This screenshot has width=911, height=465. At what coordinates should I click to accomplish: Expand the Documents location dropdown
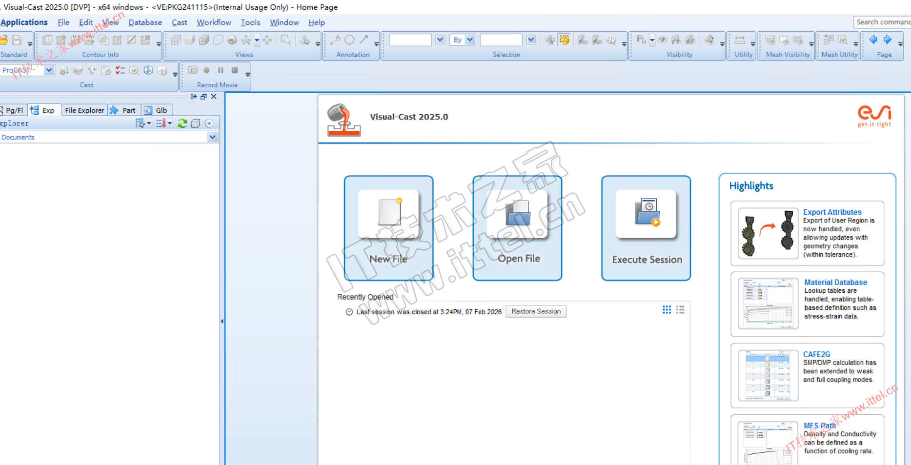(x=212, y=137)
